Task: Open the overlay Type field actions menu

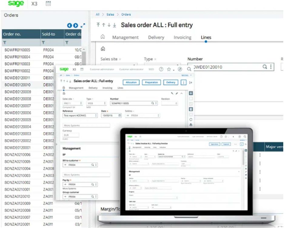Action: pos(105,103)
